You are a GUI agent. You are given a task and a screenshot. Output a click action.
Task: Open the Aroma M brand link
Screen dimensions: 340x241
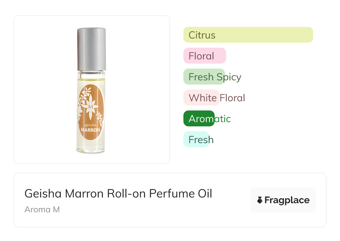click(x=42, y=209)
